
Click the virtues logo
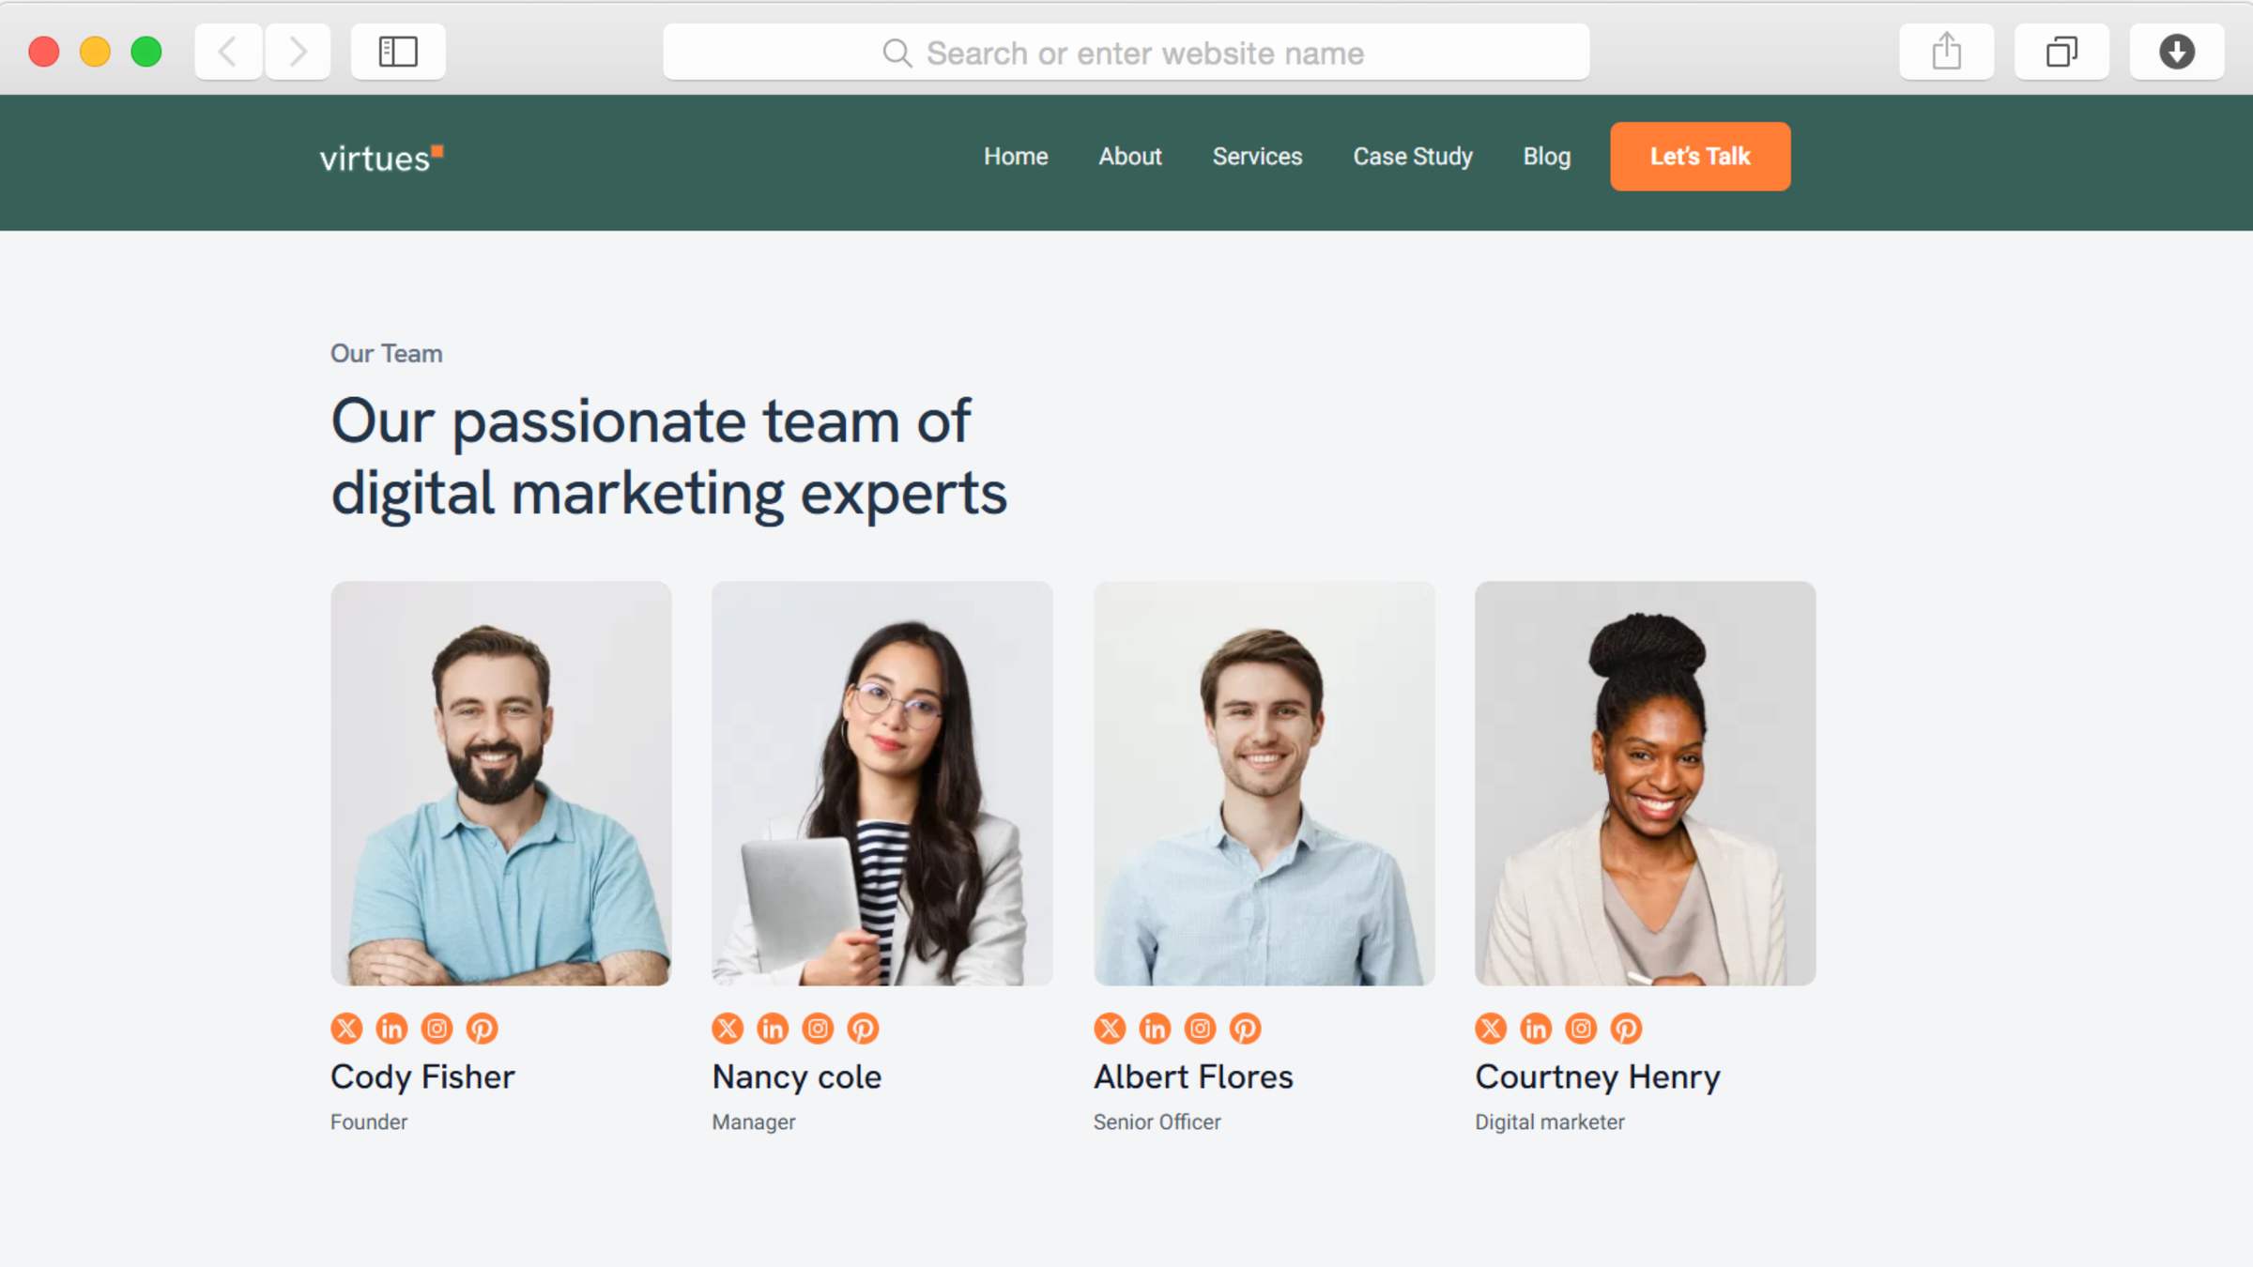coord(381,158)
